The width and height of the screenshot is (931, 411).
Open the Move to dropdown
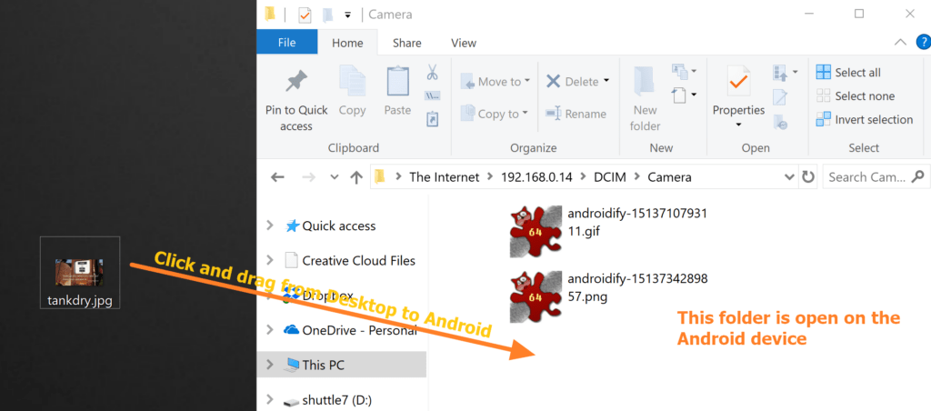[x=496, y=81]
